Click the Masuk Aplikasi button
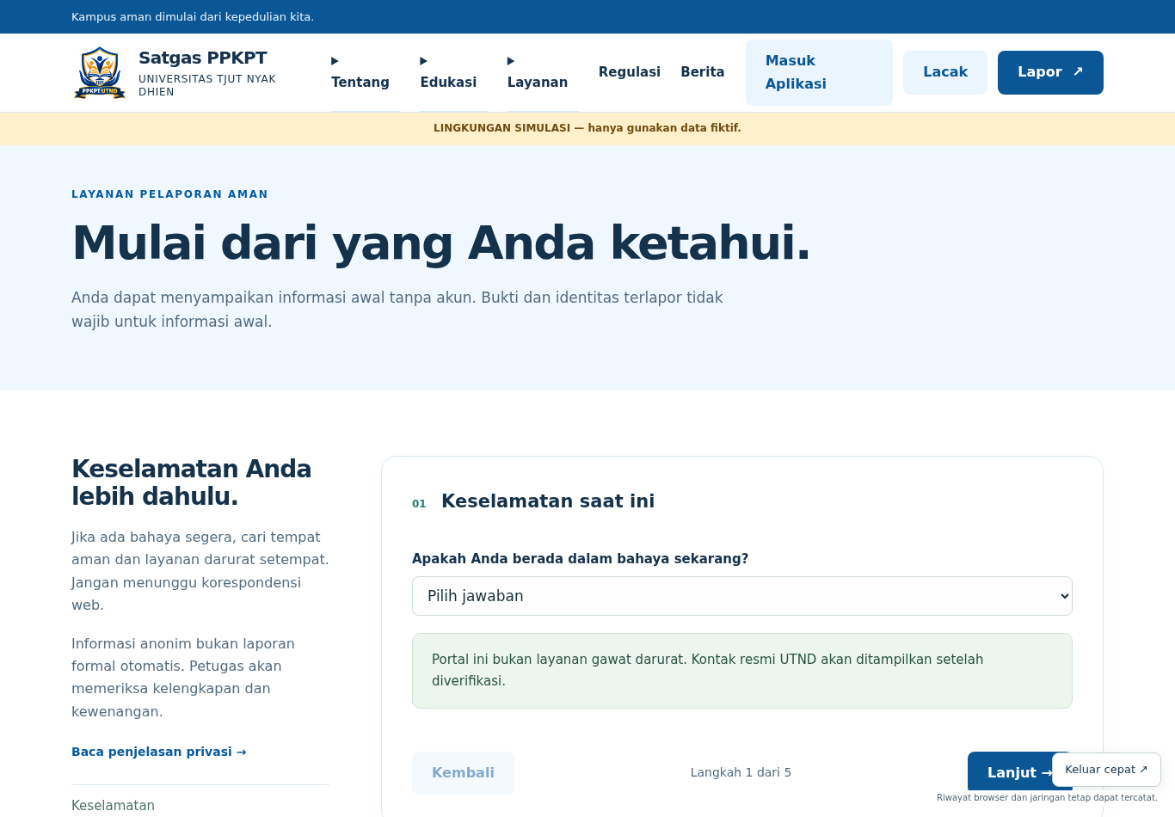1175x817 pixels. [x=819, y=72]
